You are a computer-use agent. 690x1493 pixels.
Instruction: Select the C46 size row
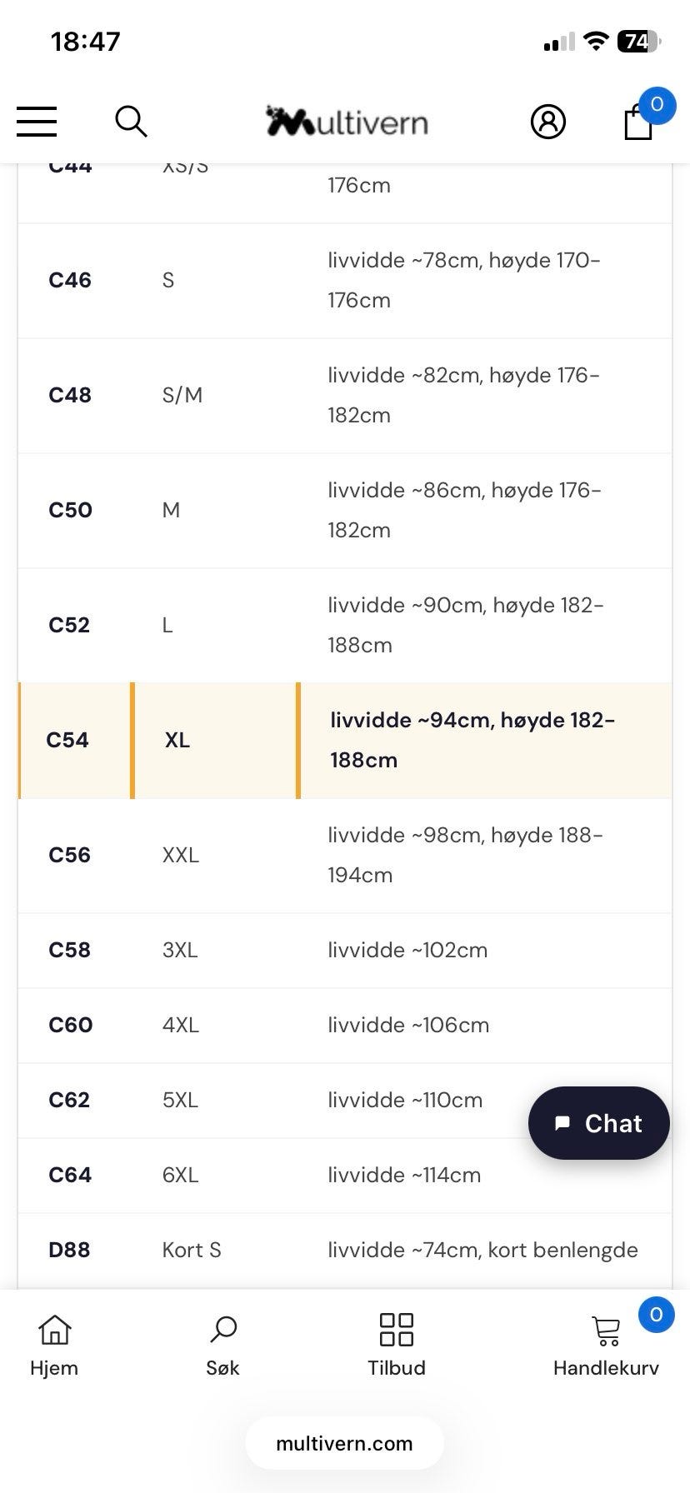coord(345,281)
